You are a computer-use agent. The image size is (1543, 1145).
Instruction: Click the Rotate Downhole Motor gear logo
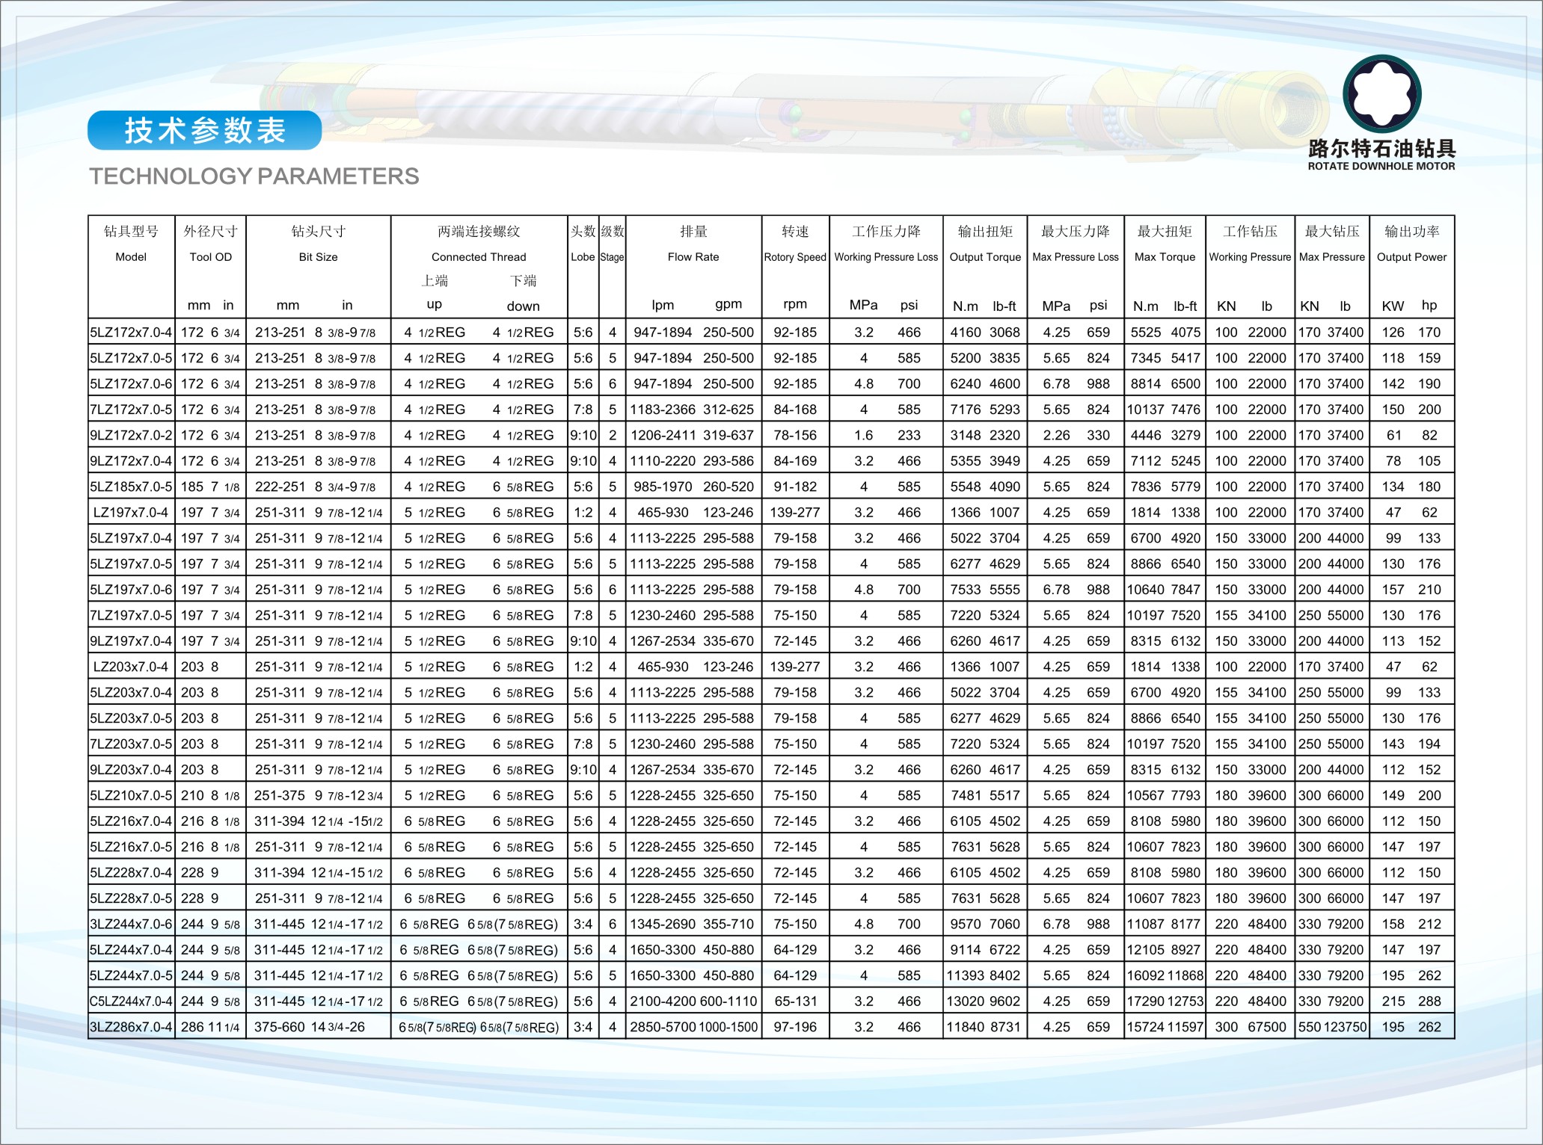pyautogui.click(x=1381, y=94)
